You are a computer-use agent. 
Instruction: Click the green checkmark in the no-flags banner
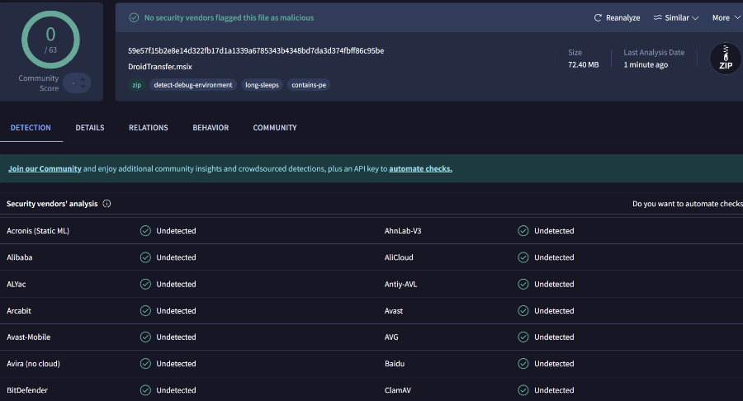(133, 17)
